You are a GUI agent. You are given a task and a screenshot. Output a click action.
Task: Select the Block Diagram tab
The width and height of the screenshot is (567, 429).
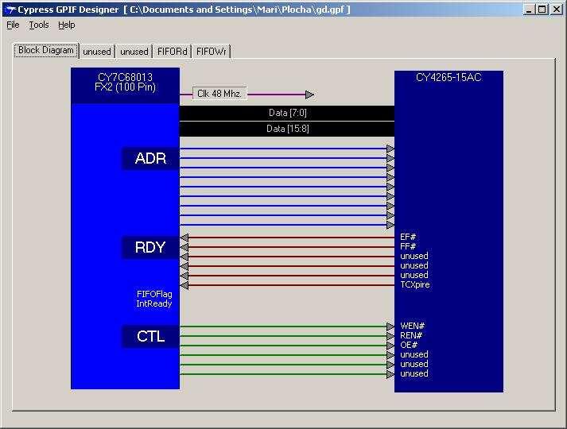tap(46, 50)
